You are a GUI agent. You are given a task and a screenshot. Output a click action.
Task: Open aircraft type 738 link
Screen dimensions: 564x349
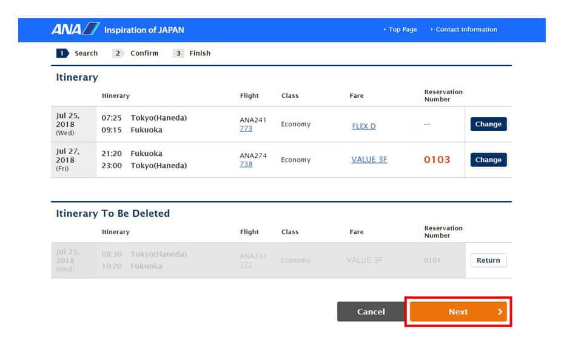coord(246,164)
